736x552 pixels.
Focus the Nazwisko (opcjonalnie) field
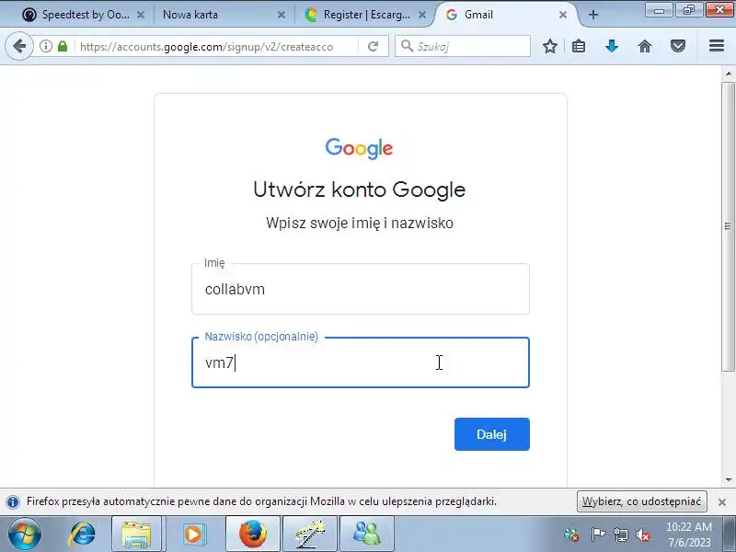(361, 362)
